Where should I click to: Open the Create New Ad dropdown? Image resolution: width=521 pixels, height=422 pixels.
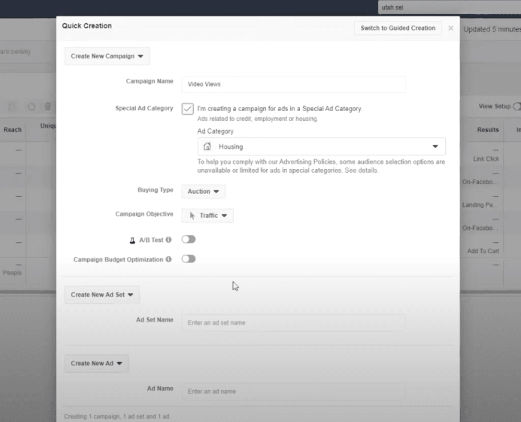(96, 364)
